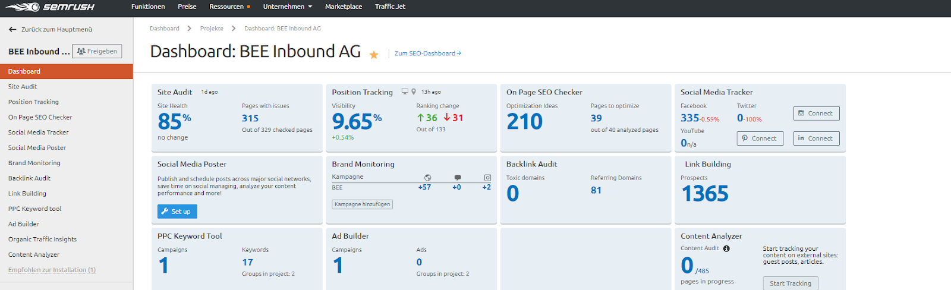This screenshot has height=290, width=951.
Task: Click the Content Audit info icon
Action: pos(726,248)
